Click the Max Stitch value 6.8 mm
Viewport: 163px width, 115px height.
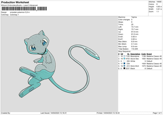pyautogui.click(x=134, y=41)
